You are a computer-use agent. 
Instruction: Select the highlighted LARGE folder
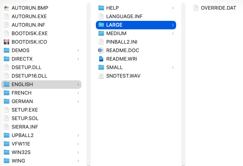(x=136, y=25)
